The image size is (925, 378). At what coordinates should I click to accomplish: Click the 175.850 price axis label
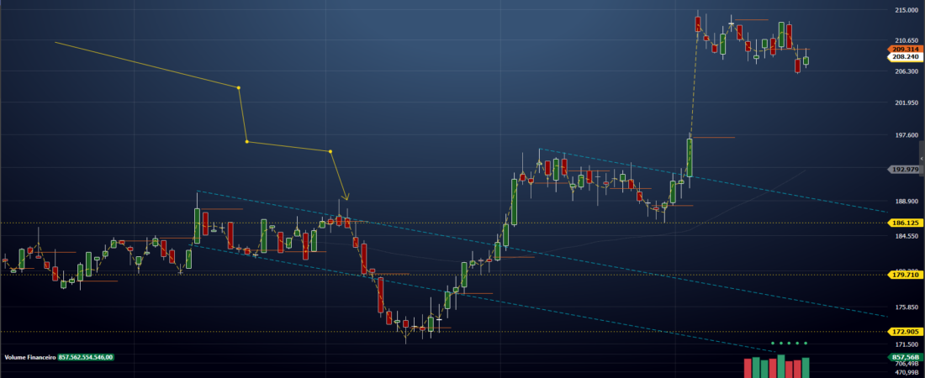[x=906, y=307]
